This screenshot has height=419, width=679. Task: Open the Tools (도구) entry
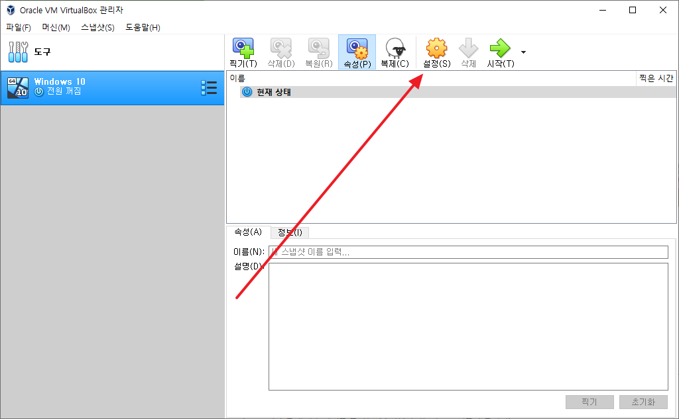click(112, 52)
